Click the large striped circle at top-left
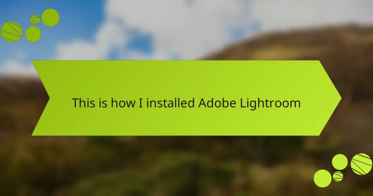 click(x=11, y=32)
